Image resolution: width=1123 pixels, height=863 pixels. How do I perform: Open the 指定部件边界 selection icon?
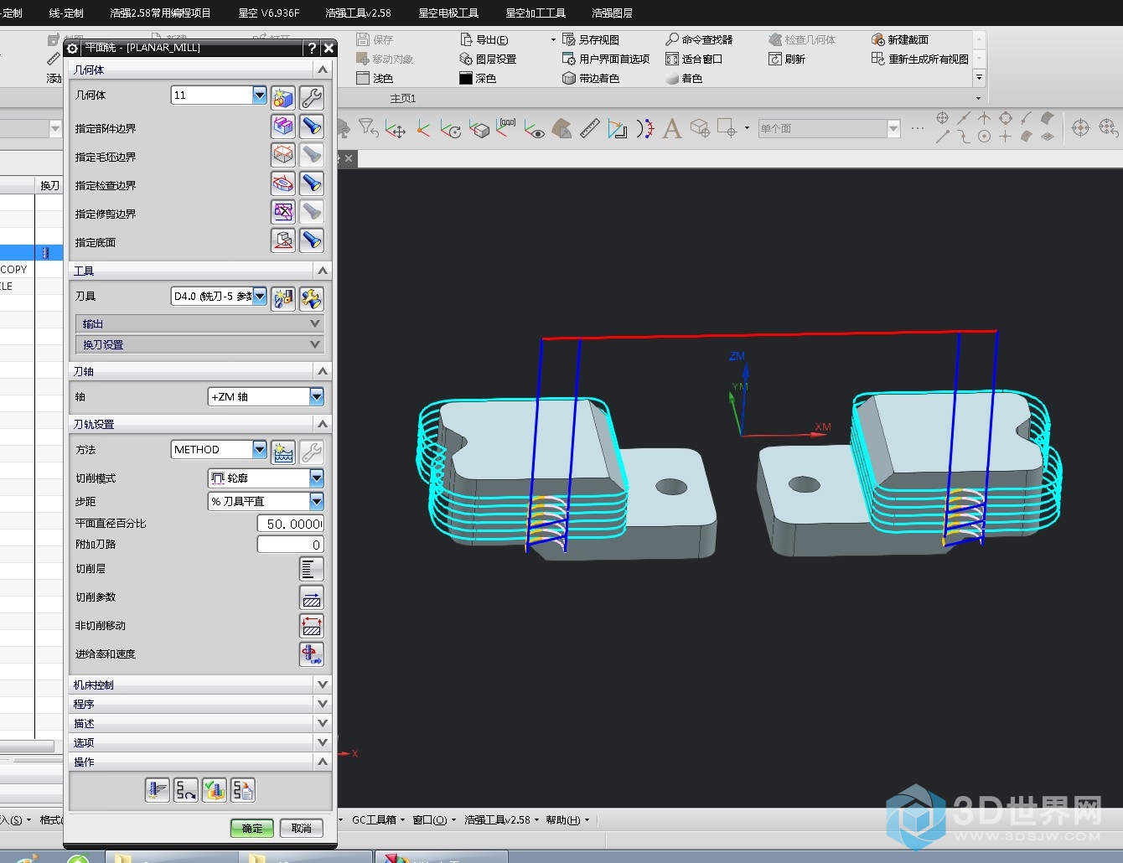(283, 127)
